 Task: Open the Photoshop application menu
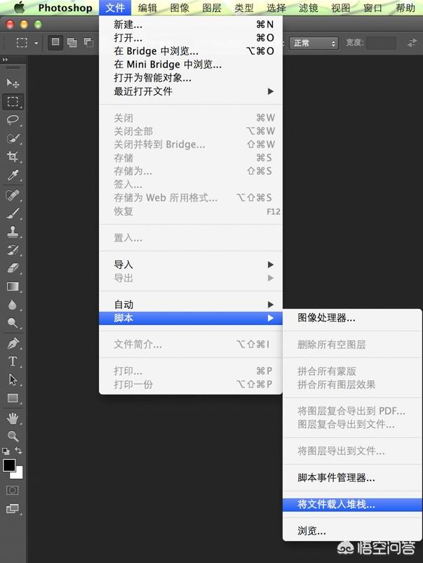click(x=65, y=8)
